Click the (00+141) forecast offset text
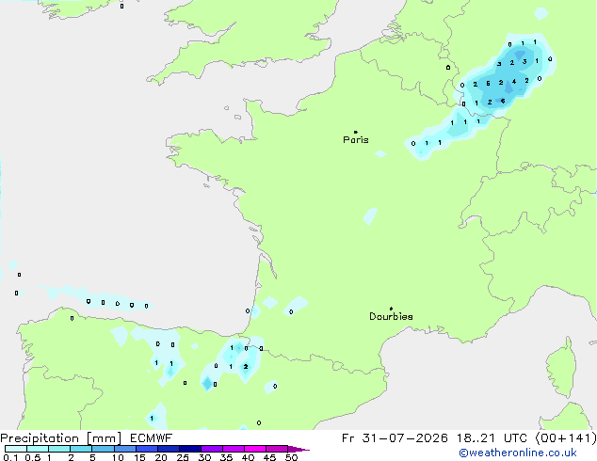Image resolution: width=597 pixels, height=461 pixels. (566, 438)
